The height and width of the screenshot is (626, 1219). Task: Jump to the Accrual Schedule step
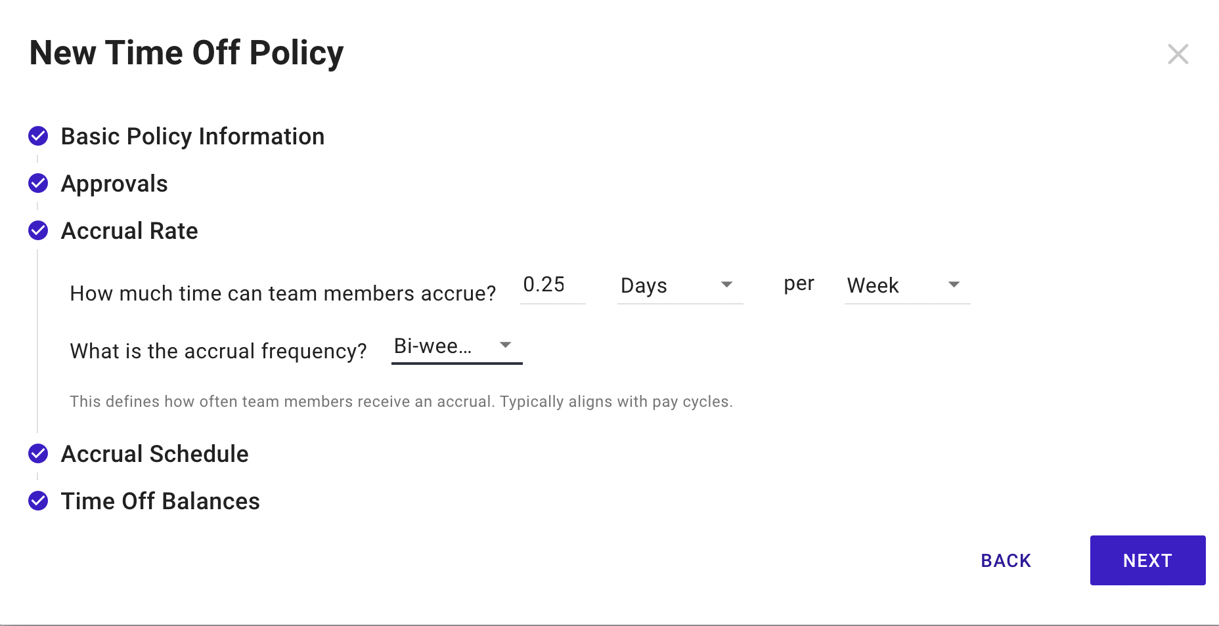(154, 454)
